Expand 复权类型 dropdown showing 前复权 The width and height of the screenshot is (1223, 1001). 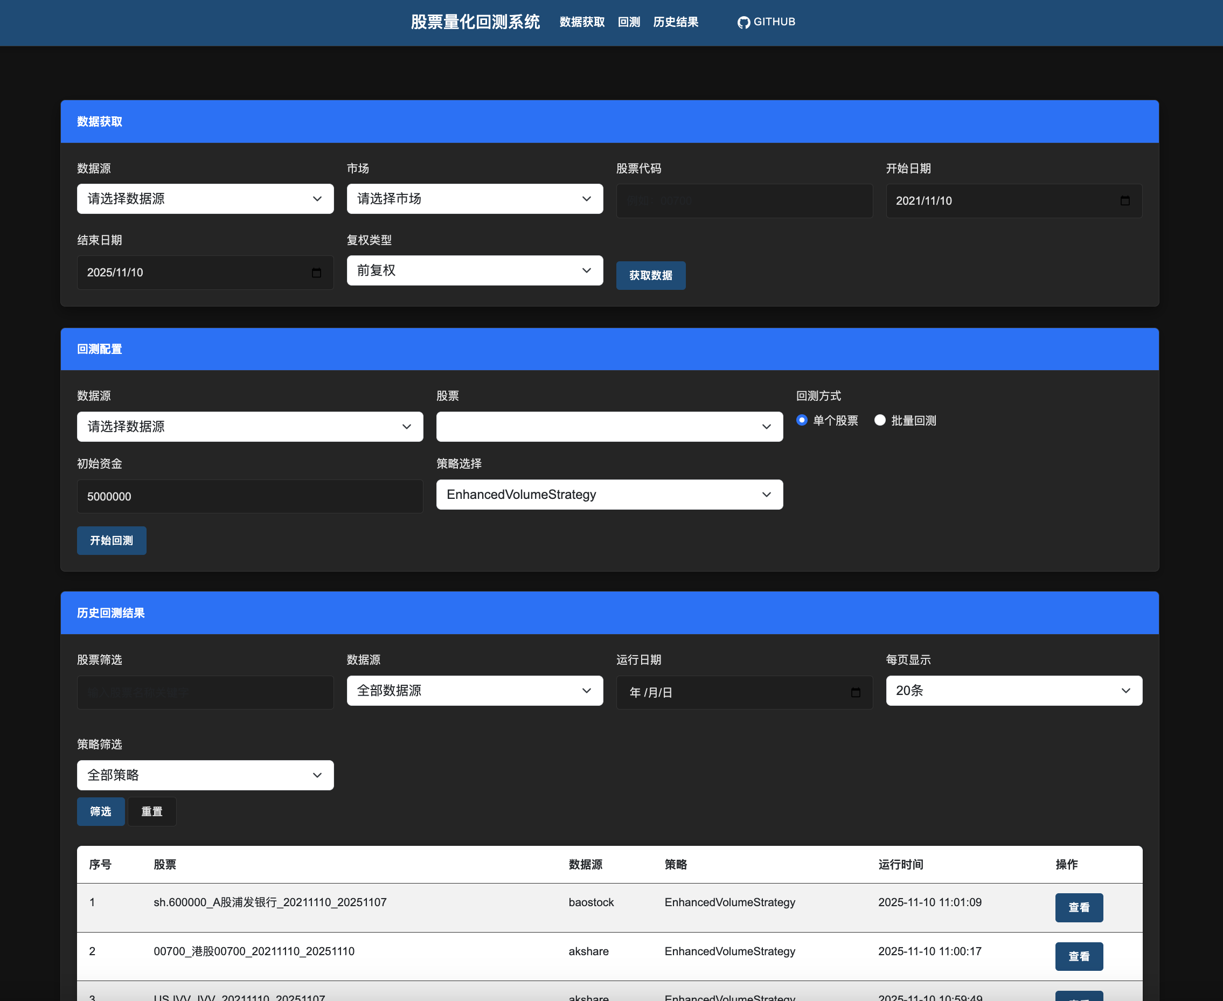pyautogui.click(x=475, y=270)
